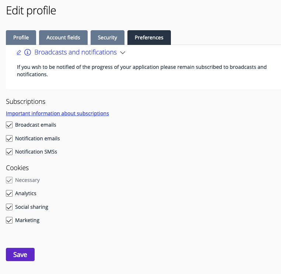
Task: Go to the Security tab
Action: 107,38
